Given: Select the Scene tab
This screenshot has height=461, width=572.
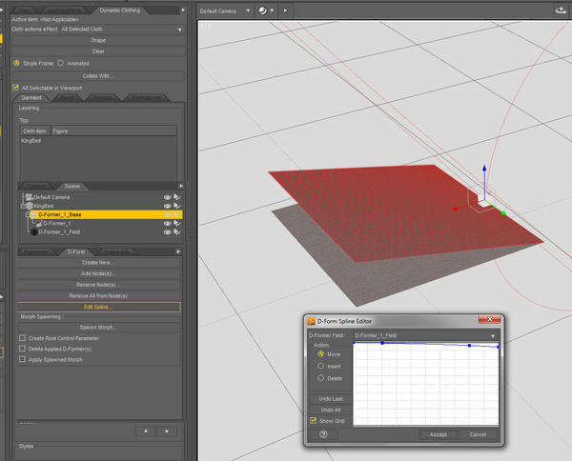Looking at the screenshot, I should [71, 187].
